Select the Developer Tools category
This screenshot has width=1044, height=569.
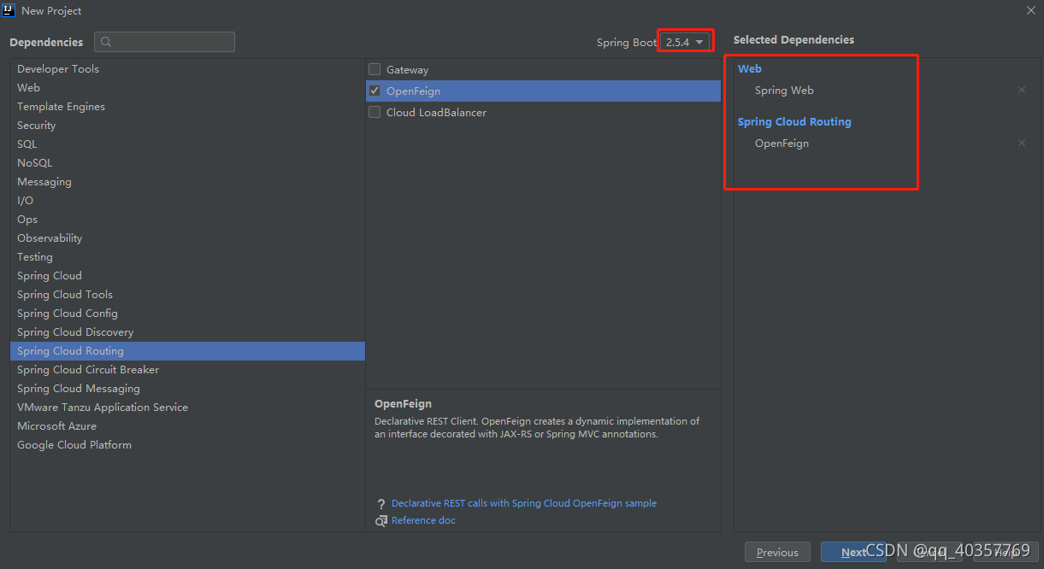(187, 69)
